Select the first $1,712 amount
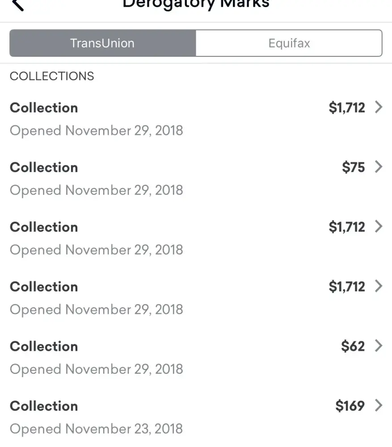 [x=346, y=108]
